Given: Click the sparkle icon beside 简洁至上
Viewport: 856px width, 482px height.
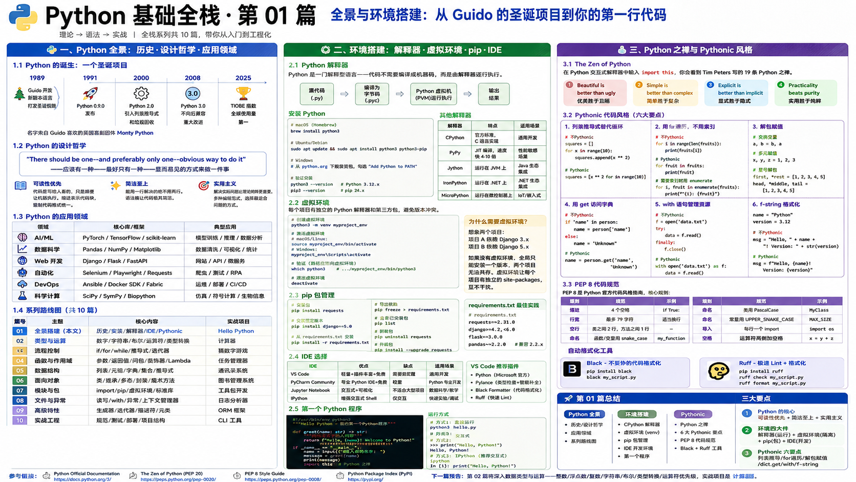Looking at the screenshot, I should click(x=115, y=185).
